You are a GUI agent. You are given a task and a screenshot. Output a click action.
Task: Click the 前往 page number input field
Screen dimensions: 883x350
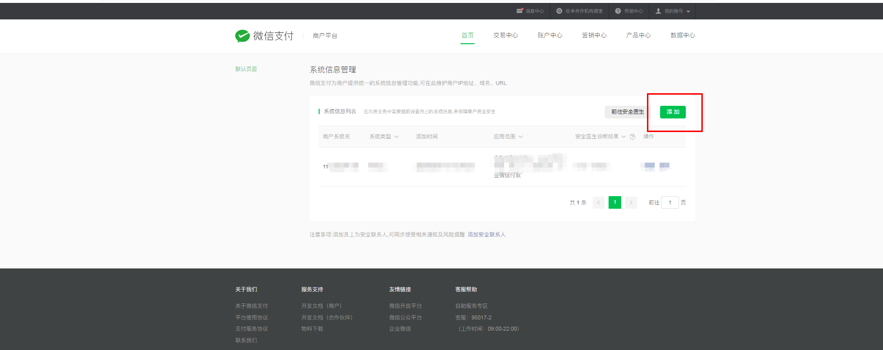point(670,202)
